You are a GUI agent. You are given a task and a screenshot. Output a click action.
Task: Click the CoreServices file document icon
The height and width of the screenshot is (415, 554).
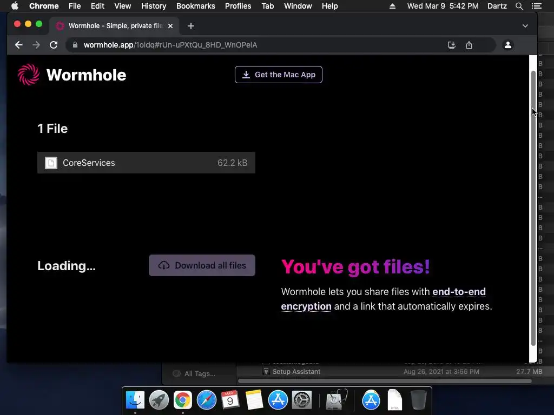51,163
